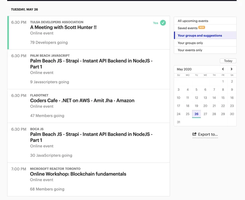Open Tulsa Developers Association group
This screenshot has height=200, width=245.
point(57,22)
